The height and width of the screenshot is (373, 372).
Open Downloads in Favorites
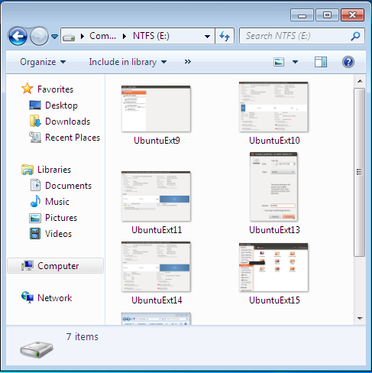point(67,122)
